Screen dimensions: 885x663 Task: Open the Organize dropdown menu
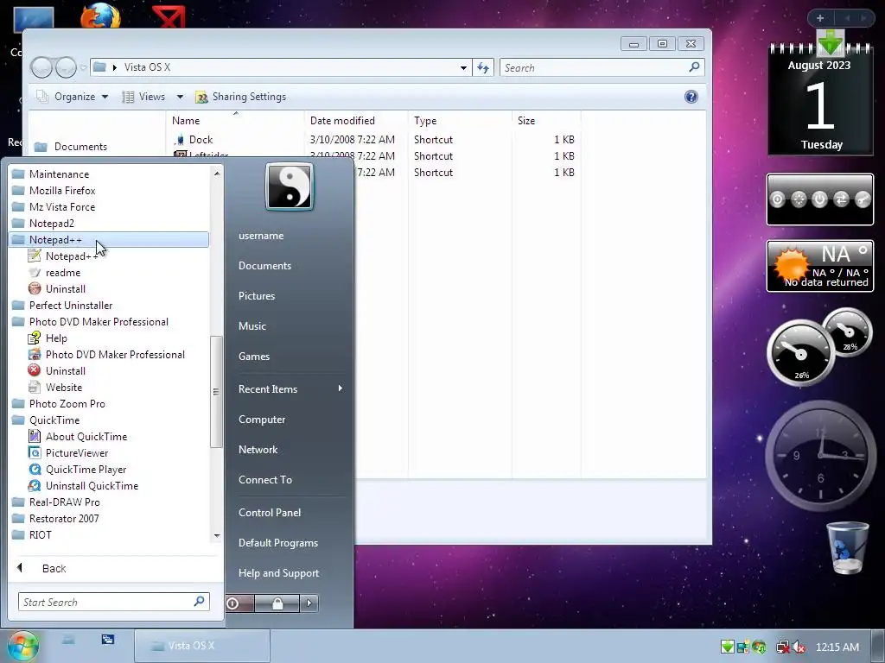tap(73, 97)
